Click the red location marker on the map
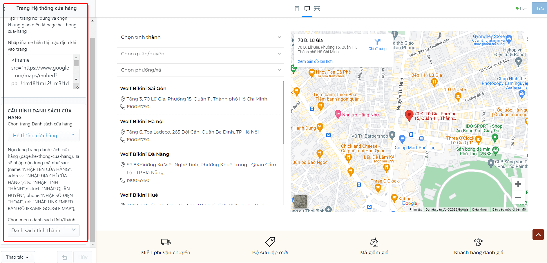This screenshot has width=547, height=263. [409, 116]
